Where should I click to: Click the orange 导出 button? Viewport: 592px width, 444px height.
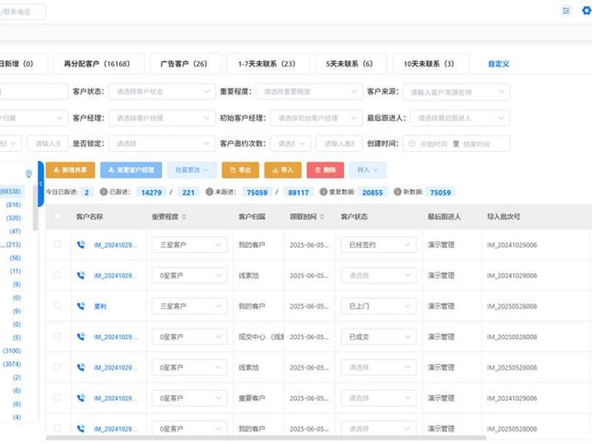[240, 170]
